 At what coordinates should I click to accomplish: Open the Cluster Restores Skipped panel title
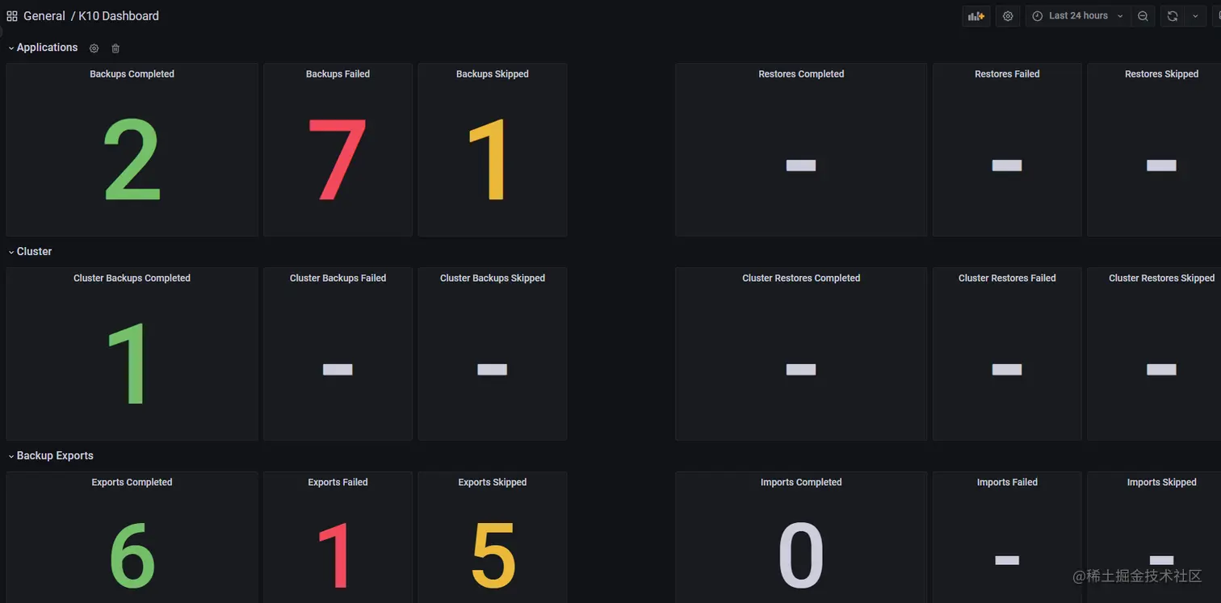(x=1161, y=278)
